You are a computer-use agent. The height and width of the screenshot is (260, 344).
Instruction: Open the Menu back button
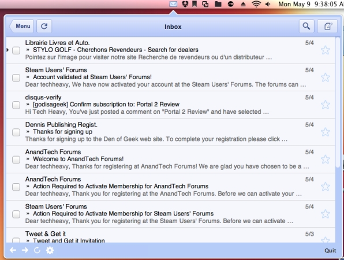[x=21, y=27]
